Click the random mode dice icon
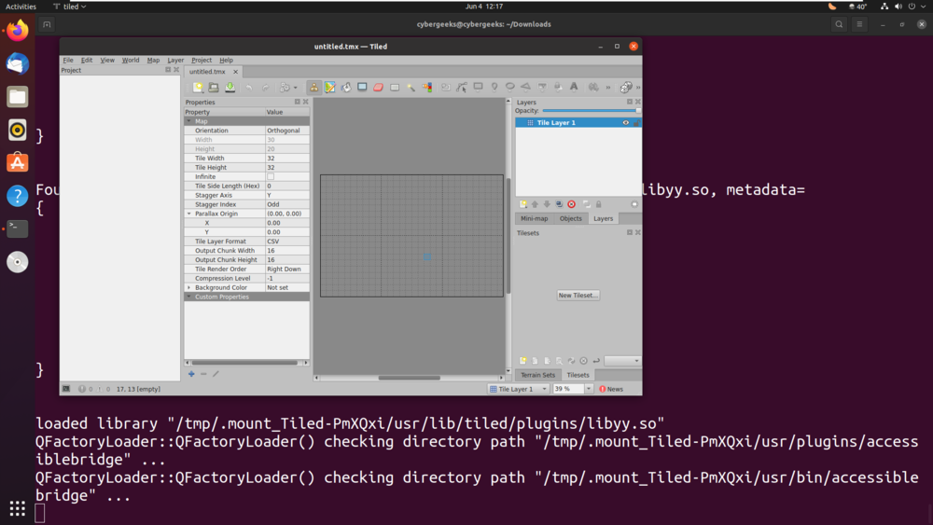The height and width of the screenshot is (525, 933). coord(625,88)
